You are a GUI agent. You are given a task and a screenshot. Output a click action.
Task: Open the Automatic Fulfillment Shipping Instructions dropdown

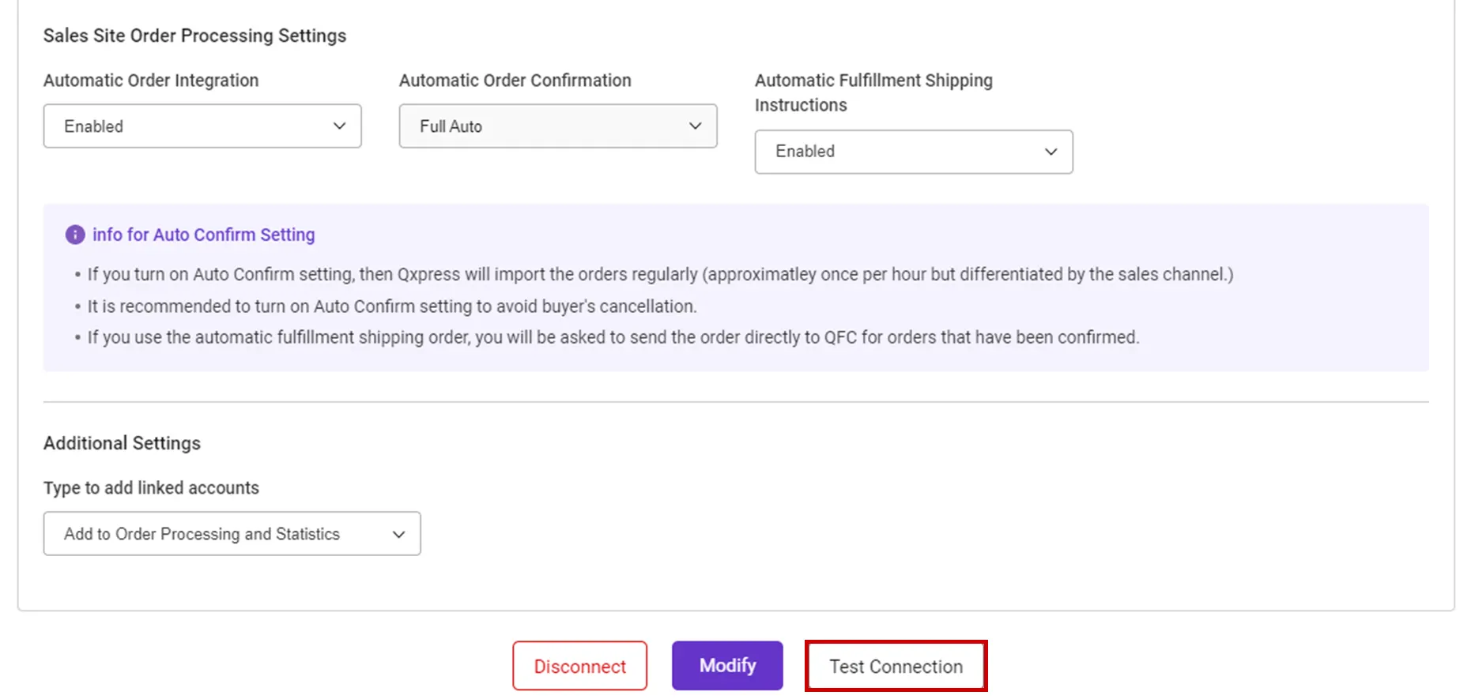click(x=913, y=152)
